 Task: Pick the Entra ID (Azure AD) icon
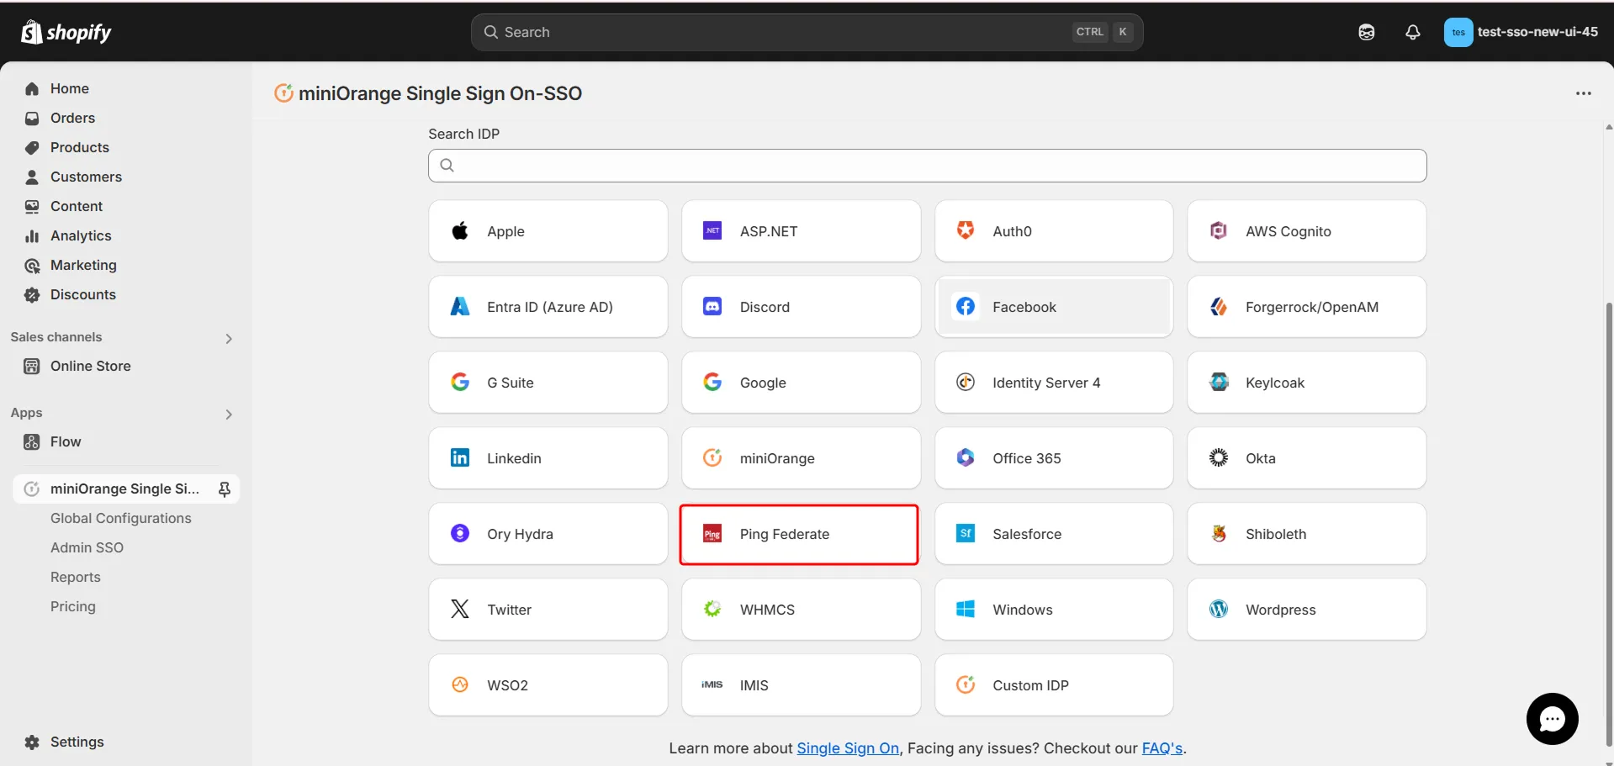[x=460, y=306]
